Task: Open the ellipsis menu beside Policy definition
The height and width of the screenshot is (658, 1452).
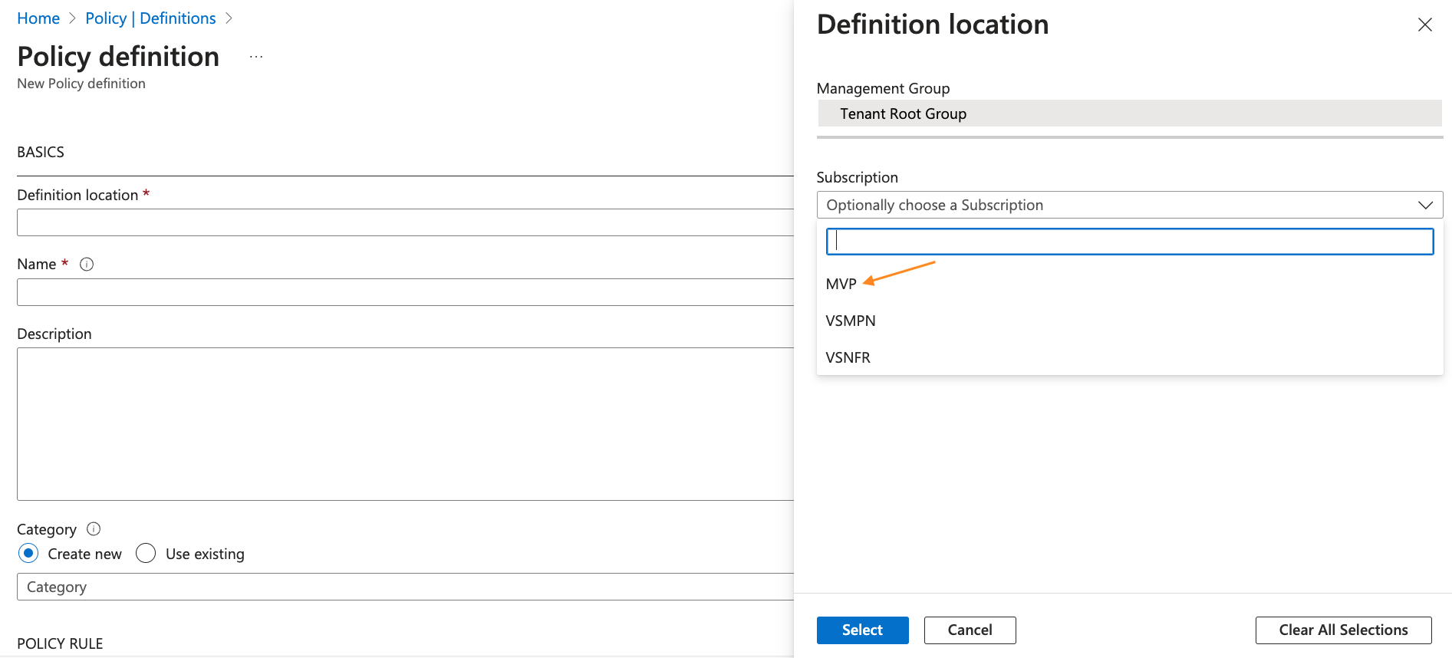Action: click(256, 57)
